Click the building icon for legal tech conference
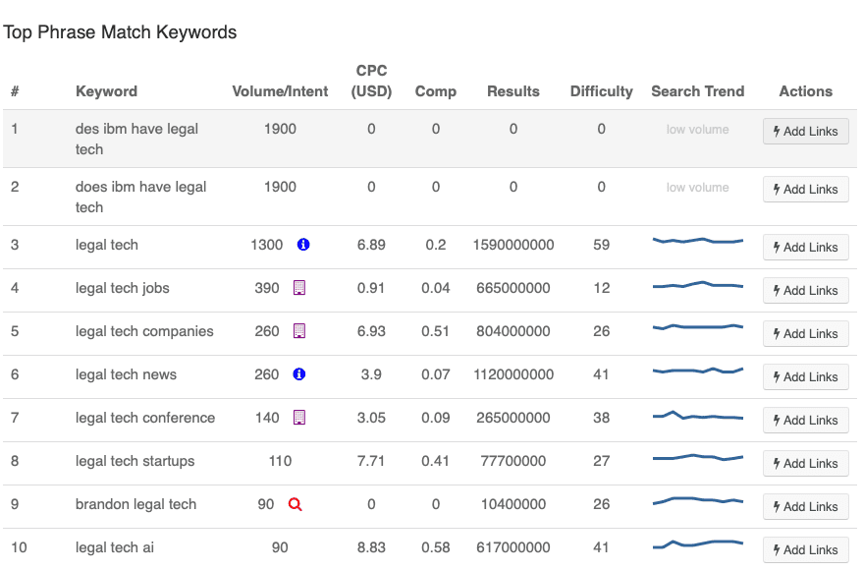This screenshot has height=571, width=863. (x=299, y=418)
